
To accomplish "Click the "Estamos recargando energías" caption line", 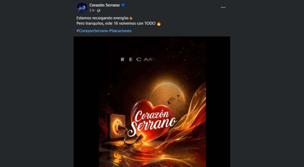I will pos(102,18).
